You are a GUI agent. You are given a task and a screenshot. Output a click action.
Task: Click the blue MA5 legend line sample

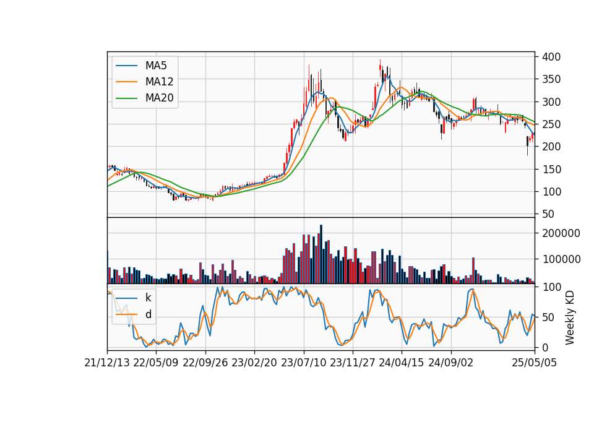(x=126, y=66)
